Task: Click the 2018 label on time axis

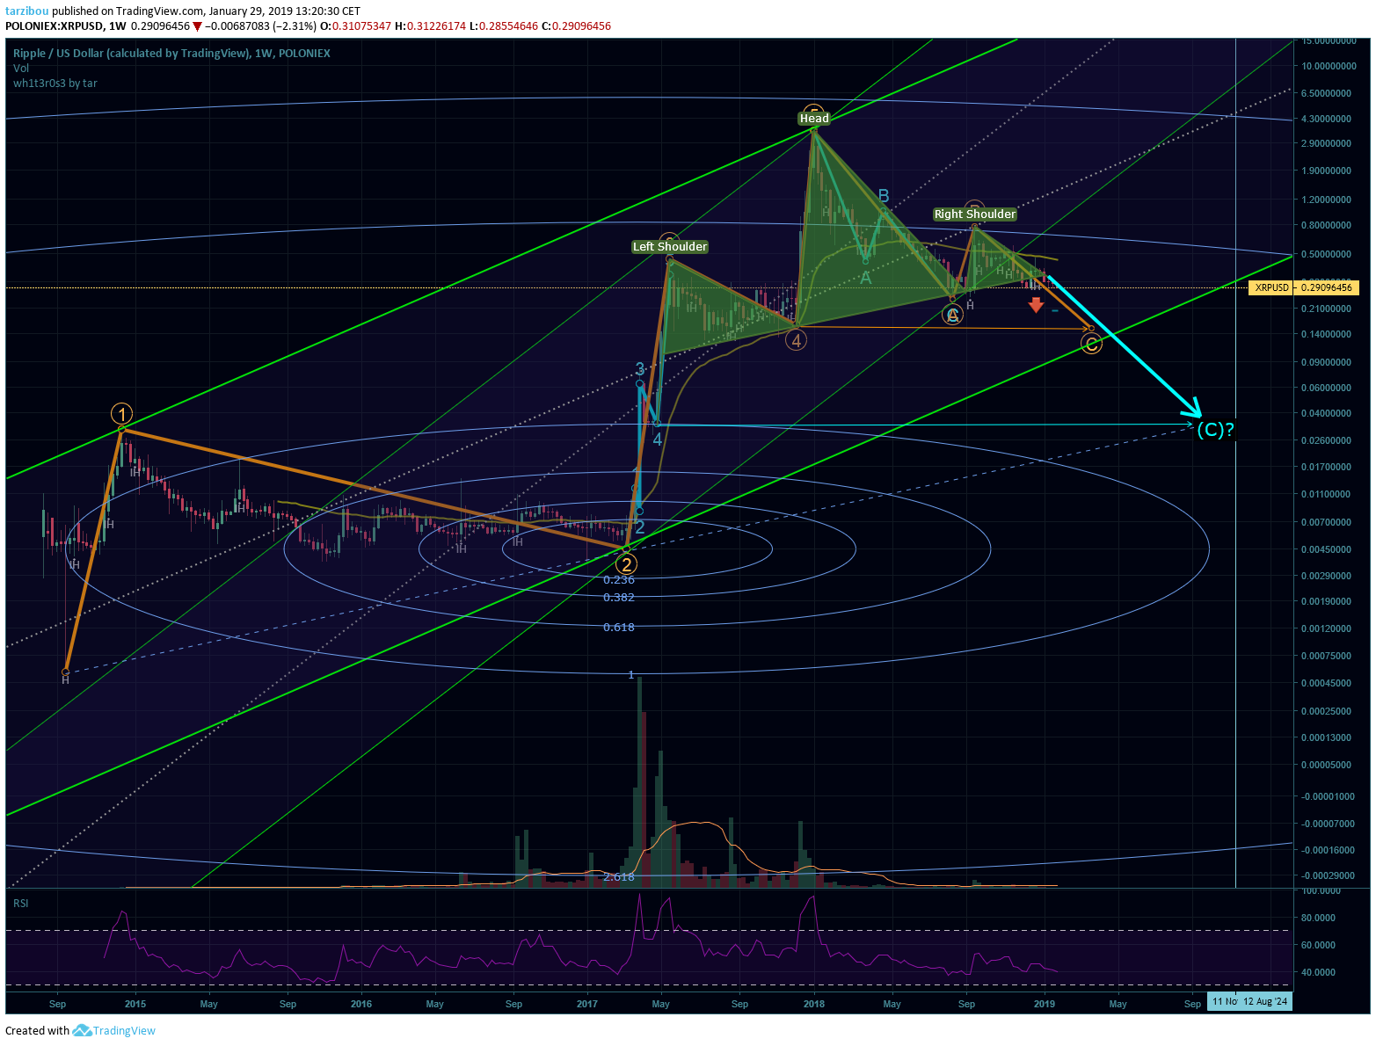Action: tap(814, 1004)
